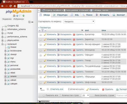This screenshot has width=127, height=104.
Task: Click the Фильтровать строки search field
Action: (121, 95)
